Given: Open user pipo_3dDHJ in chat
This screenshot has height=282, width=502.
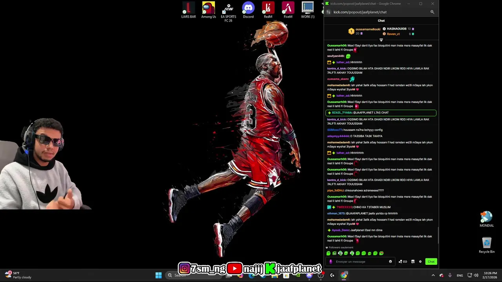Looking at the screenshot, I should tap(335, 191).
